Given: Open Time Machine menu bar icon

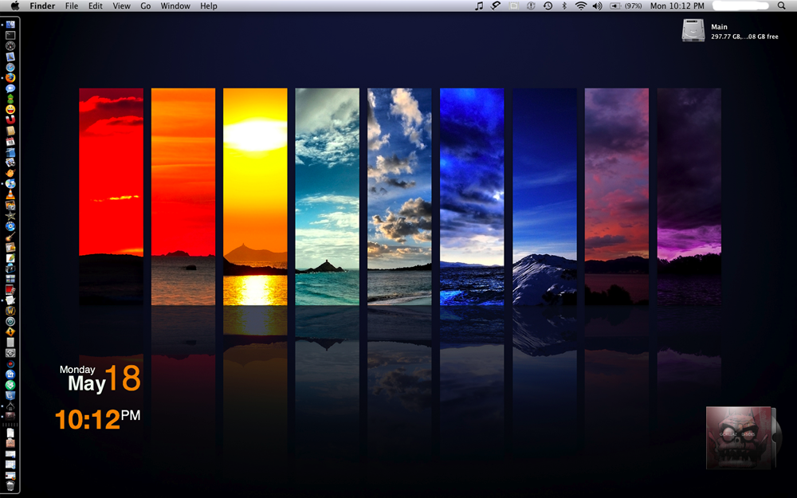Looking at the screenshot, I should point(548,6).
